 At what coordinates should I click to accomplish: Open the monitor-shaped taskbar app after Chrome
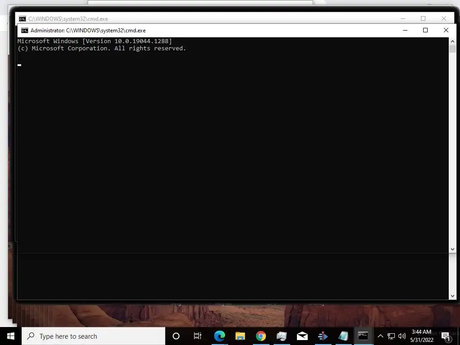click(x=281, y=336)
